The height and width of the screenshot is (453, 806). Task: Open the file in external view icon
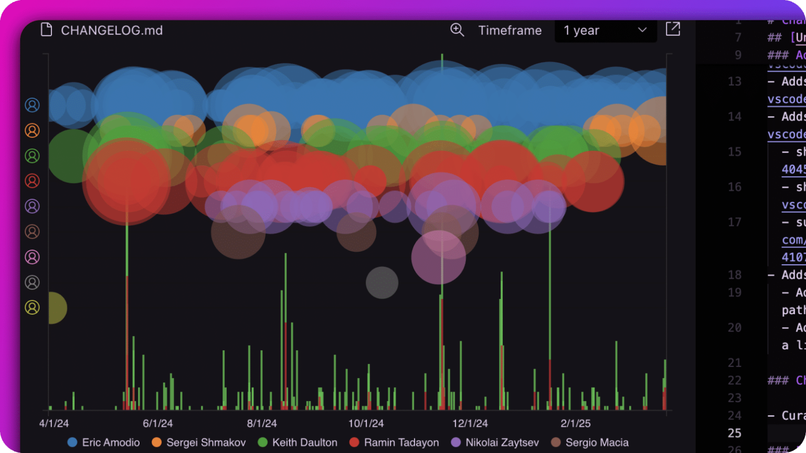[x=673, y=29]
